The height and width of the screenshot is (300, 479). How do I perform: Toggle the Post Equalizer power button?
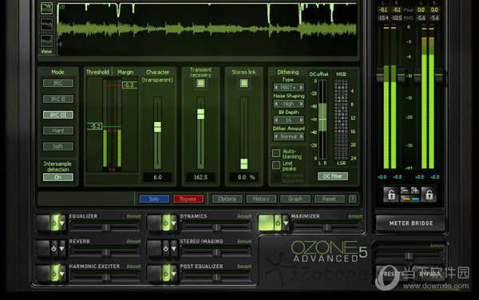(x=166, y=273)
